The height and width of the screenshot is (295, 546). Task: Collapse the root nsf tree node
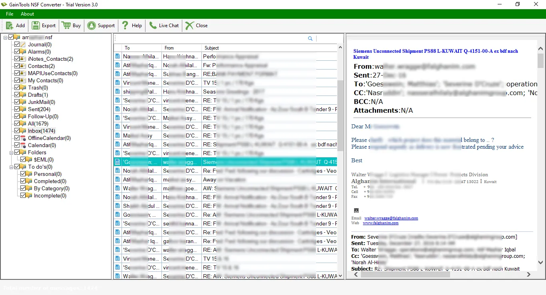pos(5,37)
